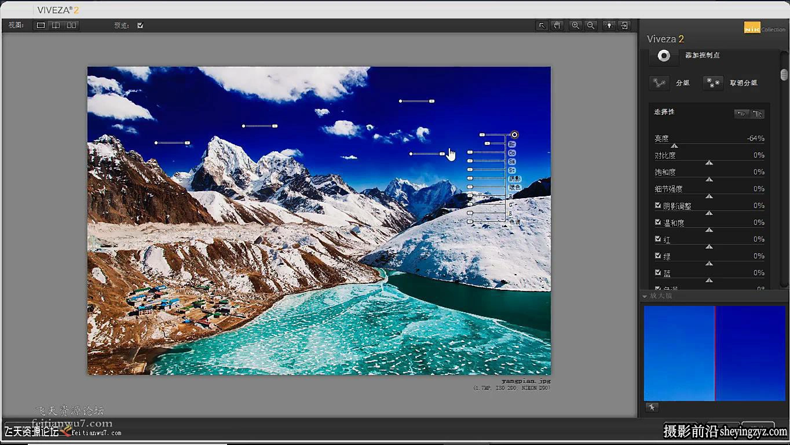Hide the side panel with the arrow icon
Image resolution: width=790 pixels, height=445 pixels.
624,25
